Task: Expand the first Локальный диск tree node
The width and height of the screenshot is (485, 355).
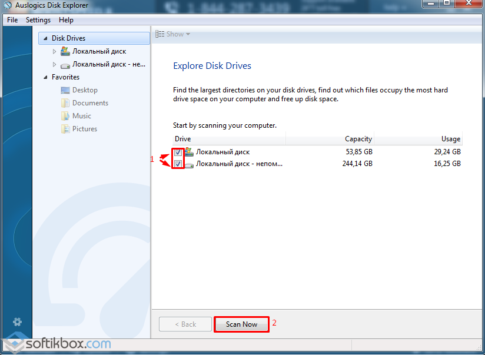Action: pos(55,52)
